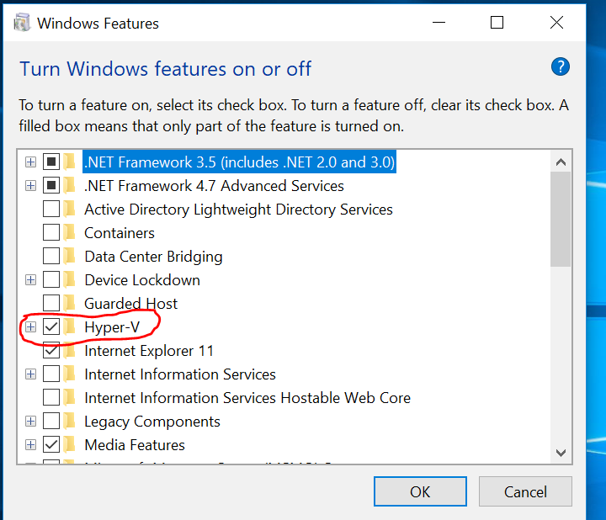Select the Guarded Host feature label
The width and height of the screenshot is (606, 520).
[131, 304]
